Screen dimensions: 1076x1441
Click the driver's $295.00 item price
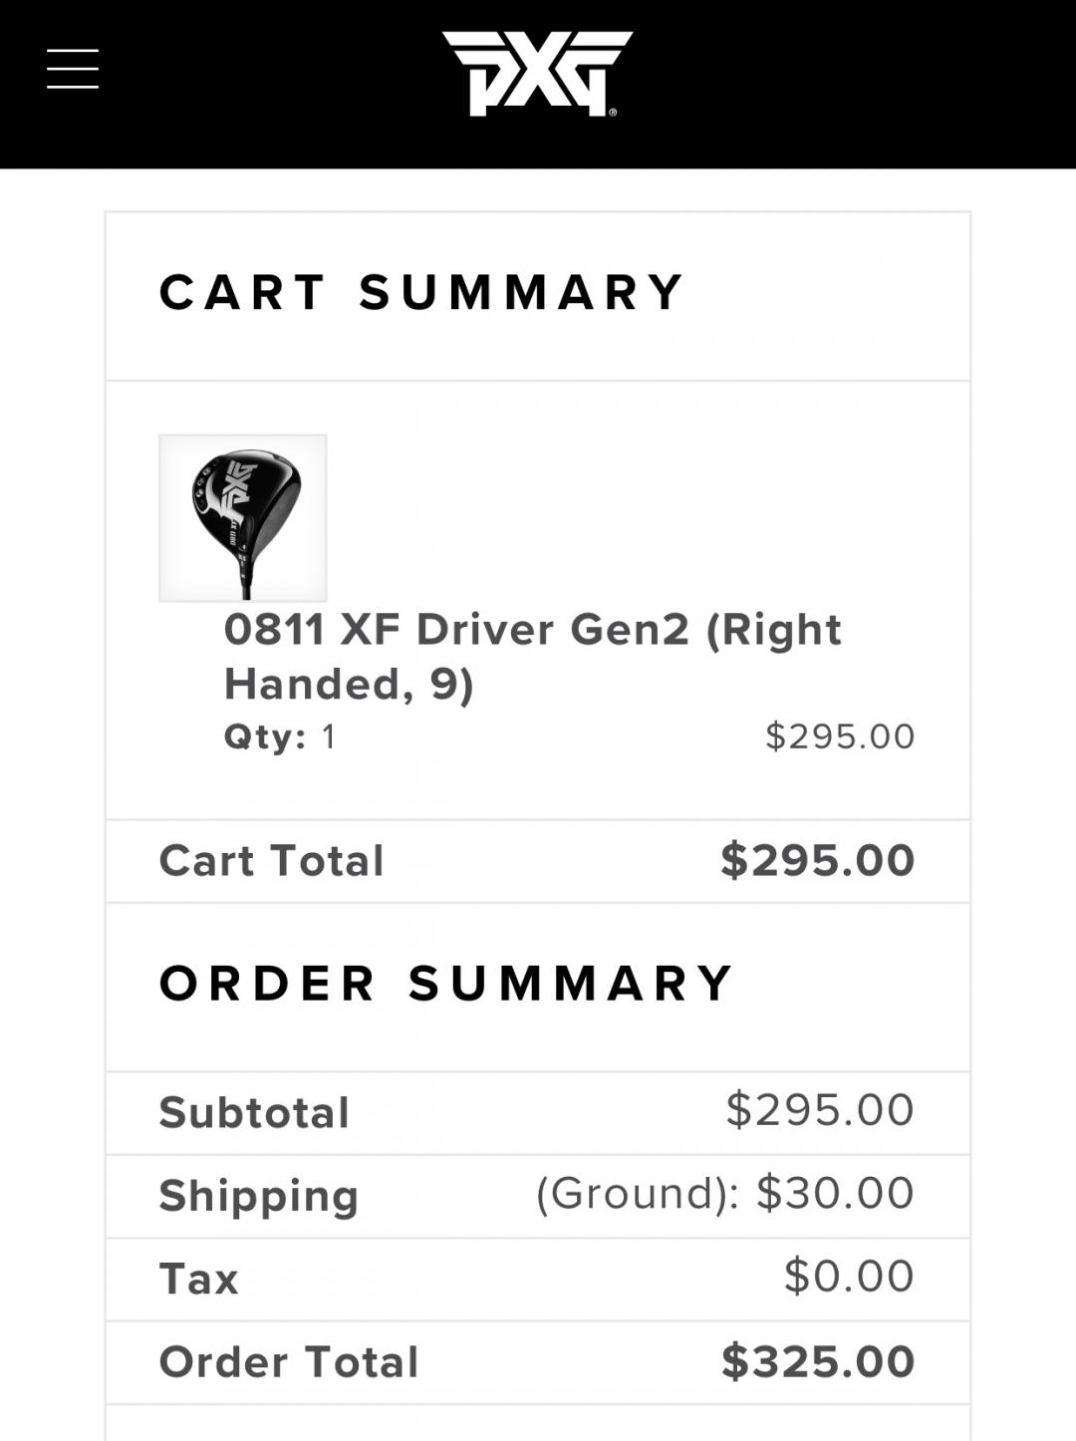[x=839, y=736]
